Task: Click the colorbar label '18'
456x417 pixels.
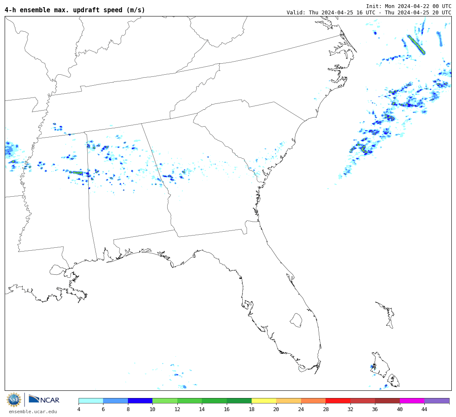Action: [x=252, y=409]
